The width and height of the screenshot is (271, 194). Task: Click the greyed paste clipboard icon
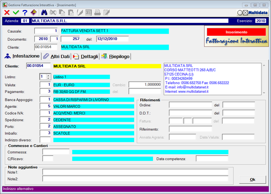click(71, 13)
